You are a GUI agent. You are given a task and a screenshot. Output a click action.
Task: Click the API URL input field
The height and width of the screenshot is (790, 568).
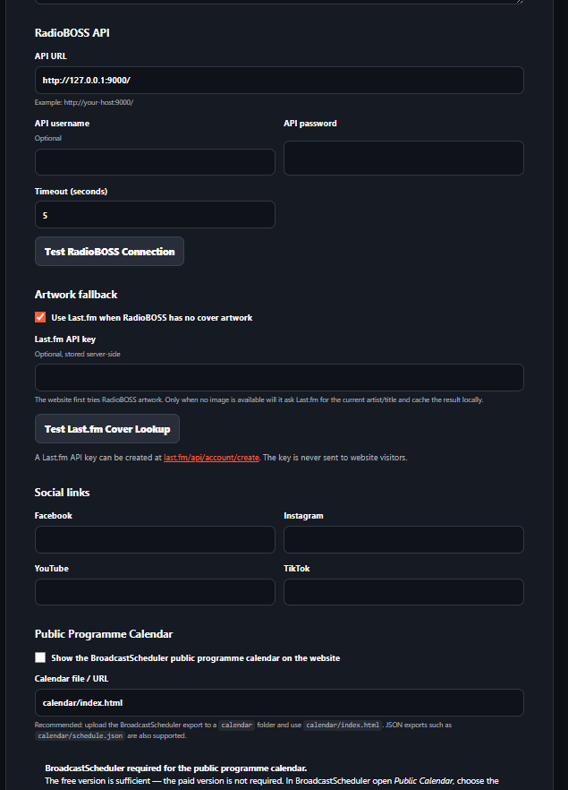click(279, 80)
